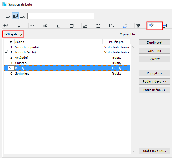The height and width of the screenshot is (158, 172).
Task: Click the attribute search input field
Action: (61, 16)
